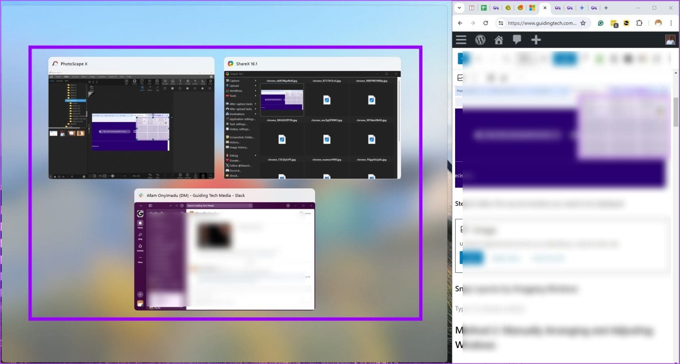Click the guidingtech.com address bar
This screenshot has width=680, height=364.
point(542,23)
